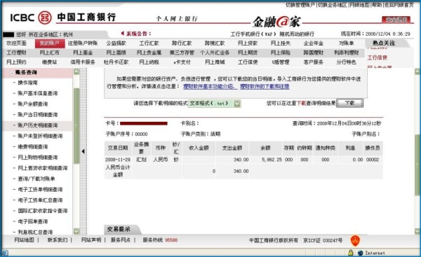Image resolution: width=421 pixels, height=257 pixels.
Task: Open the 欢迎页面 menu item
Action: (16, 43)
